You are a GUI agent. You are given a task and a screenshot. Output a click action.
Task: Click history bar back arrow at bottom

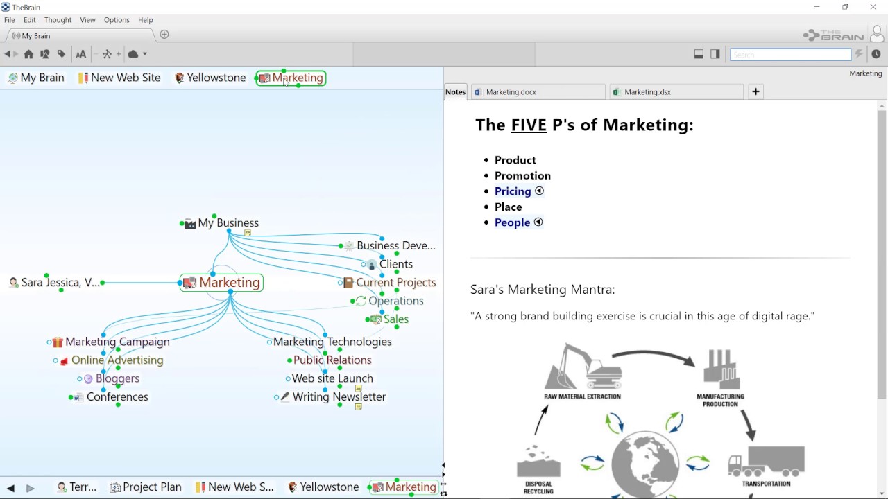(x=10, y=488)
